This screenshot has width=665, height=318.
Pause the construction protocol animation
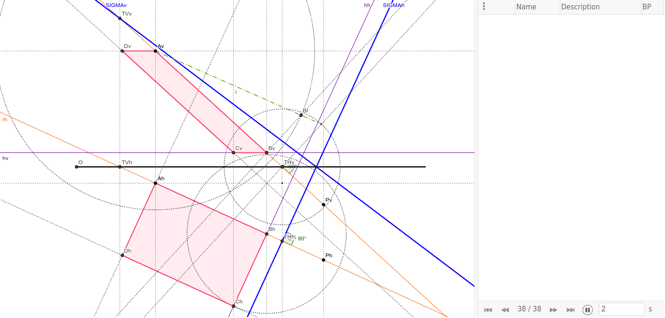click(x=588, y=310)
